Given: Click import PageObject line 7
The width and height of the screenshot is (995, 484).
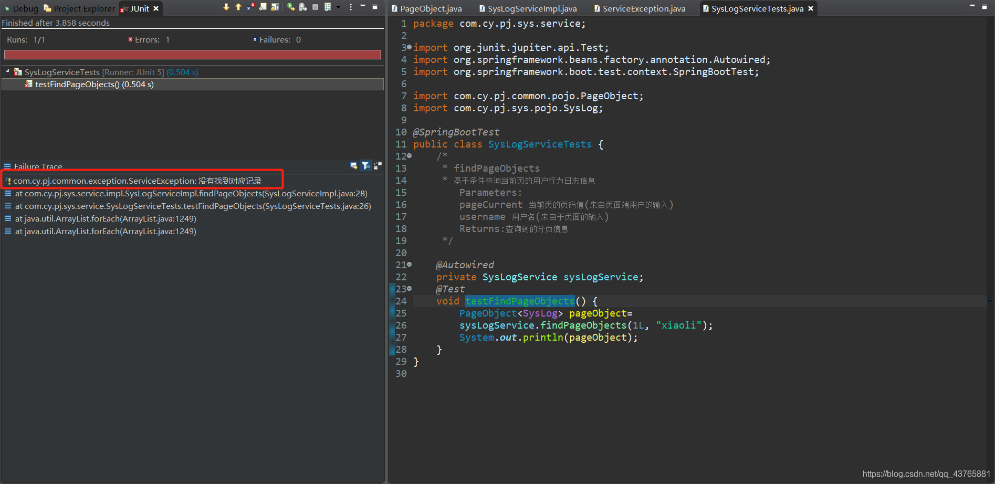Looking at the screenshot, I should 528,96.
